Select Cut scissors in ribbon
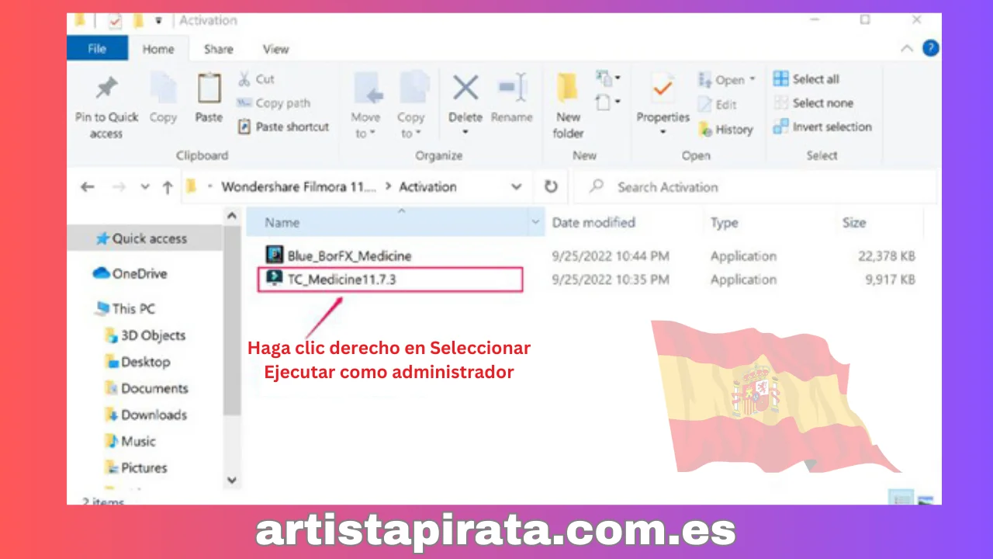The width and height of the screenshot is (993, 559). point(256,78)
